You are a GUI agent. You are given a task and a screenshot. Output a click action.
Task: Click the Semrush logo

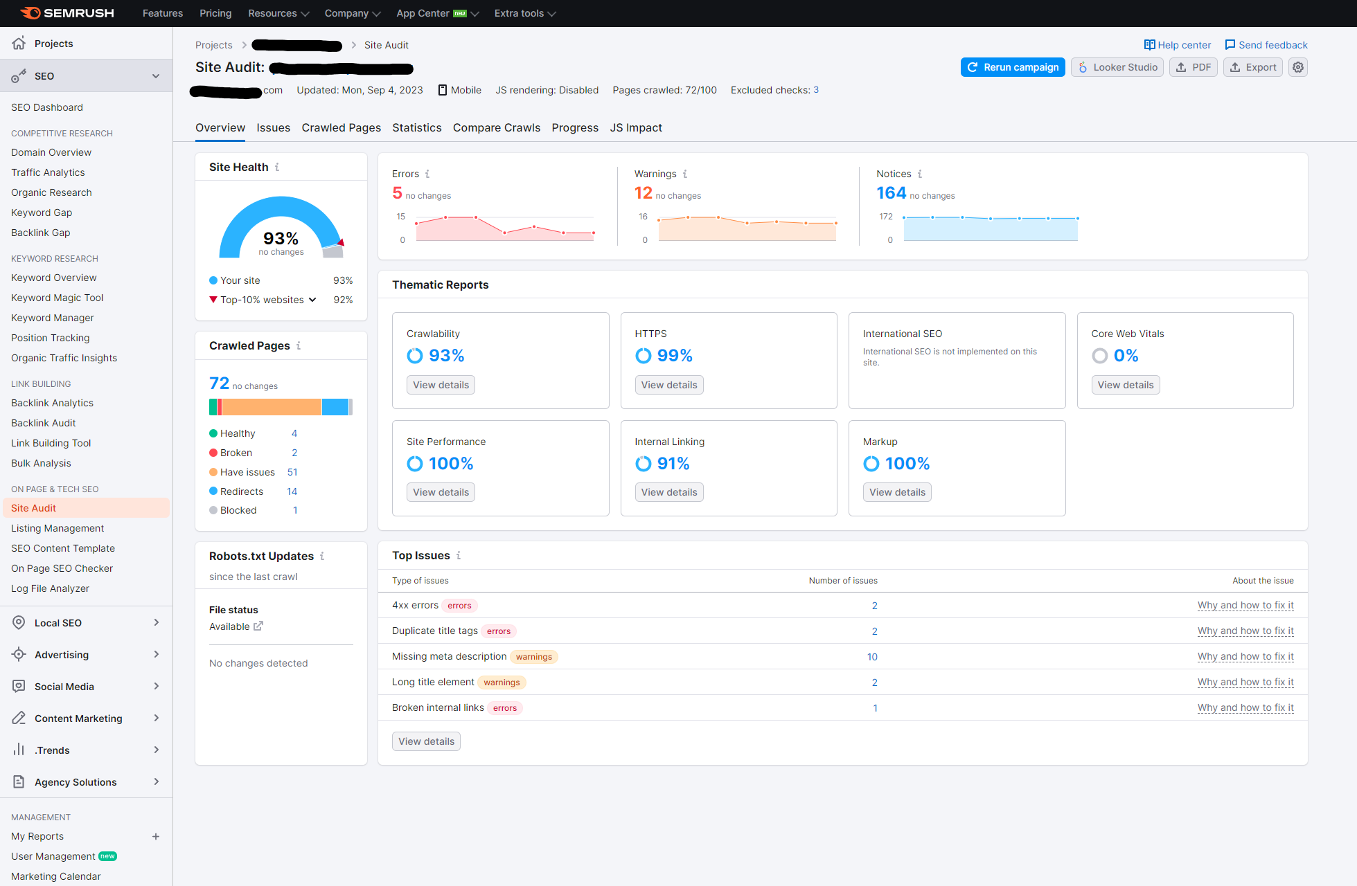click(67, 13)
